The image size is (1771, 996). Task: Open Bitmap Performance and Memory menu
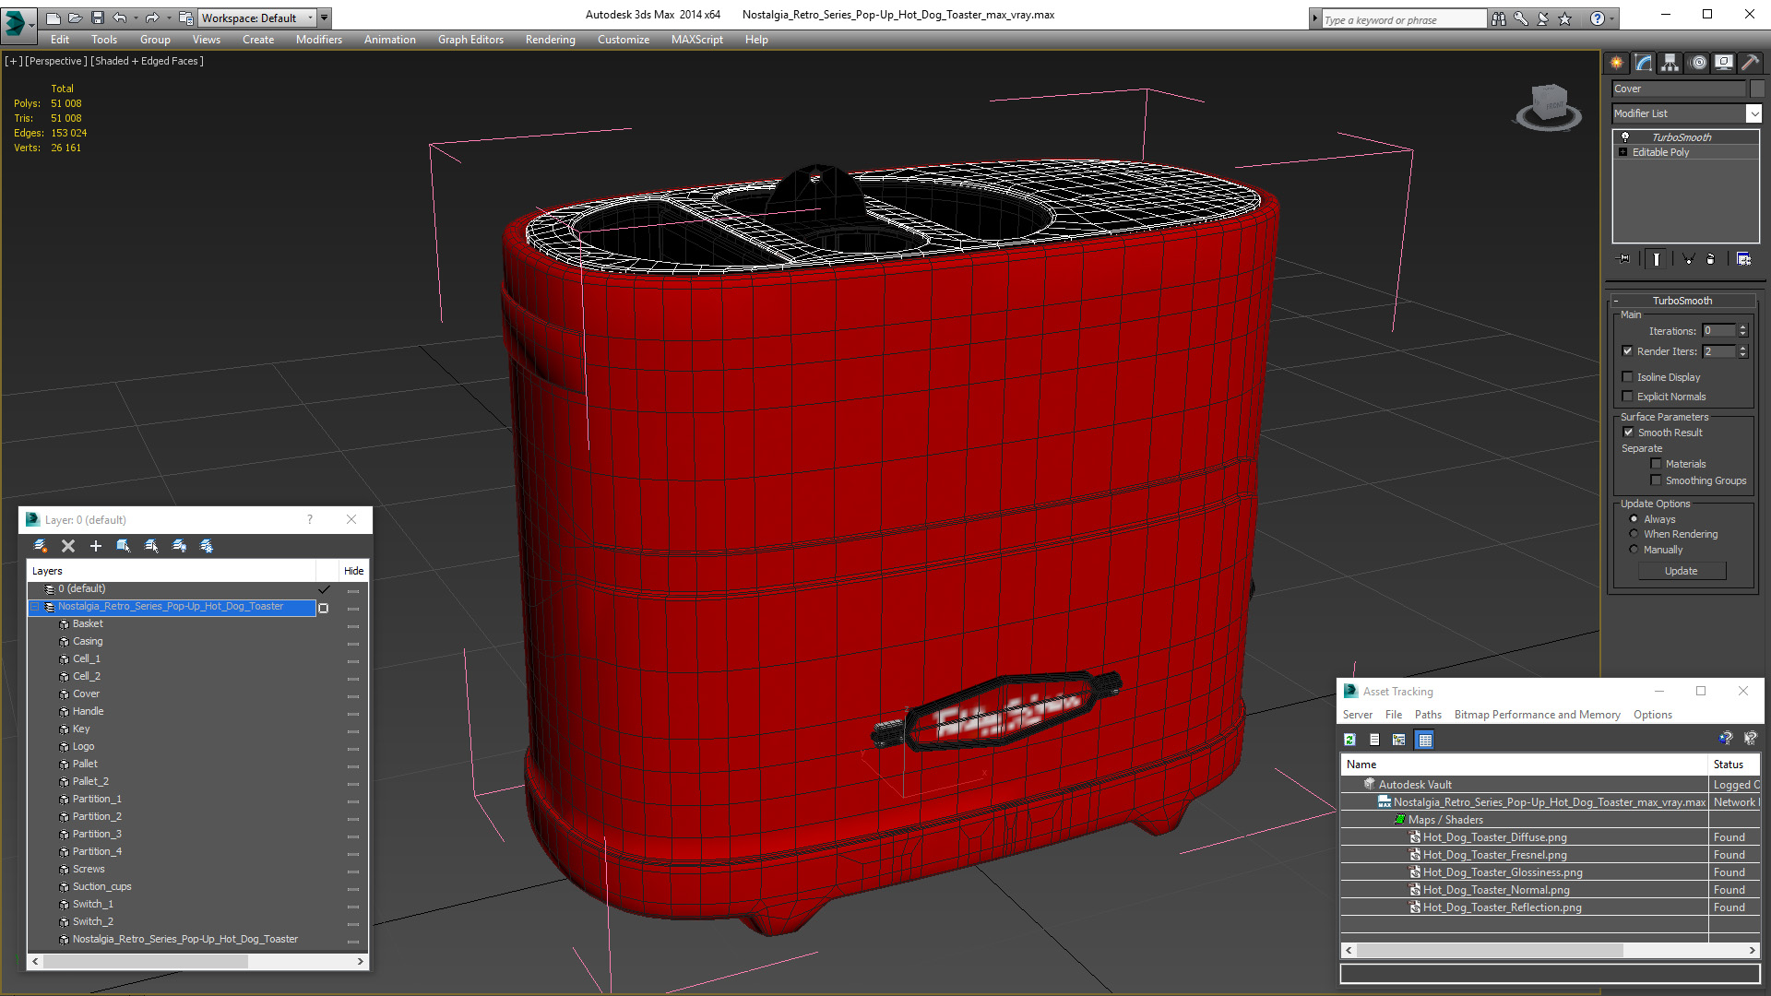[1537, 715]
